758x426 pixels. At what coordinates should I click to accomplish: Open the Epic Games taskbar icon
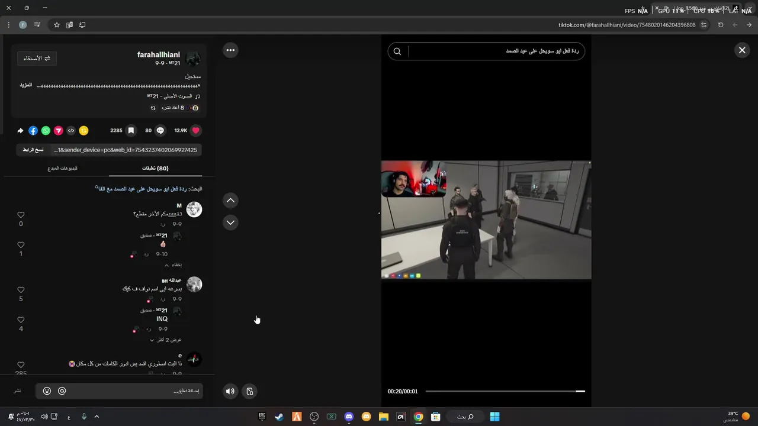(x=262, y=417)
